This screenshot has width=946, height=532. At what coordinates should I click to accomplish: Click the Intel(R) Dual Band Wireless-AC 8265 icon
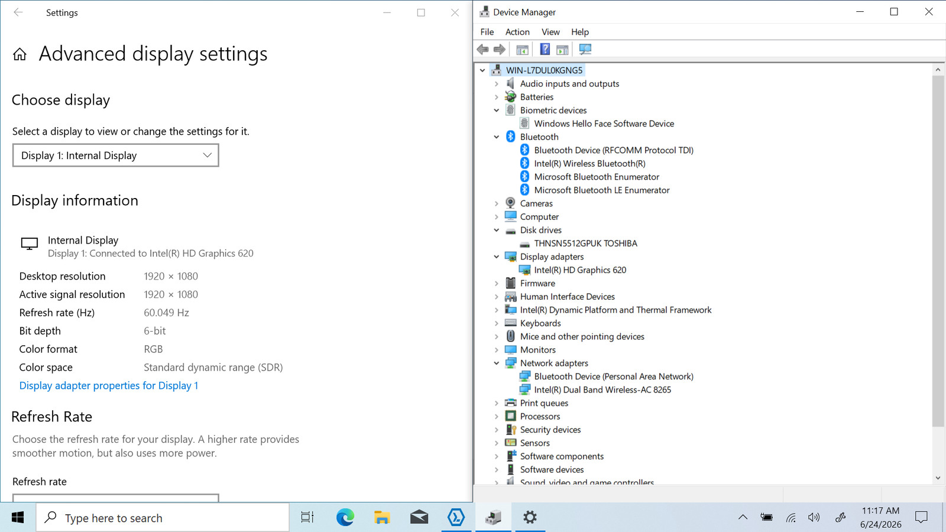coord(524,390)
